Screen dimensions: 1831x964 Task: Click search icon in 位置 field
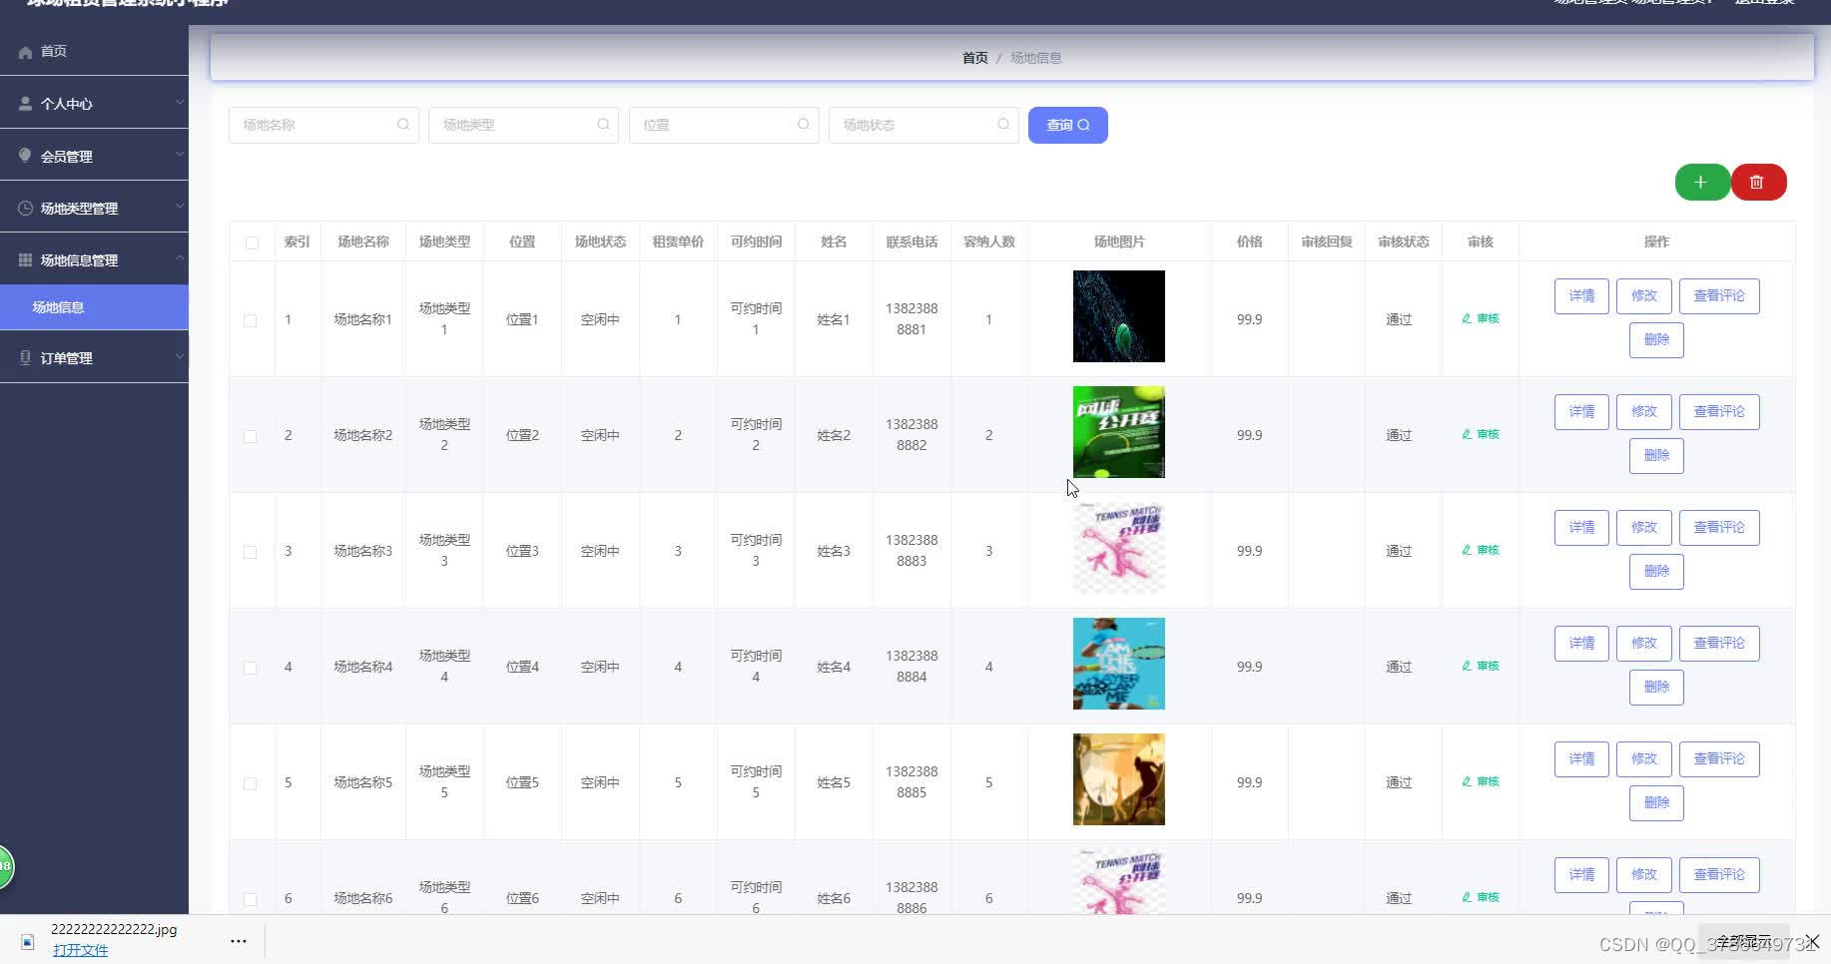(x=803, y=125)
